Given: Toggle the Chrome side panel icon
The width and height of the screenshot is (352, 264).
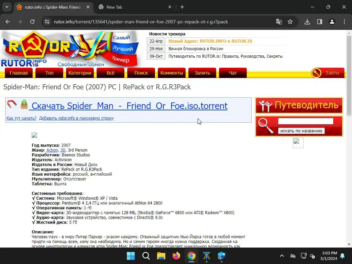Looking at the screenshot, I should pyautogui.click(x=320, y=22).
